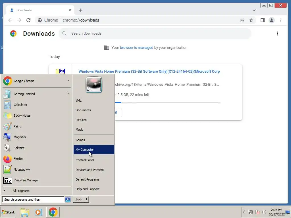Click the Start button
This screenshot has height=218, width=291.
coord(8,212)
